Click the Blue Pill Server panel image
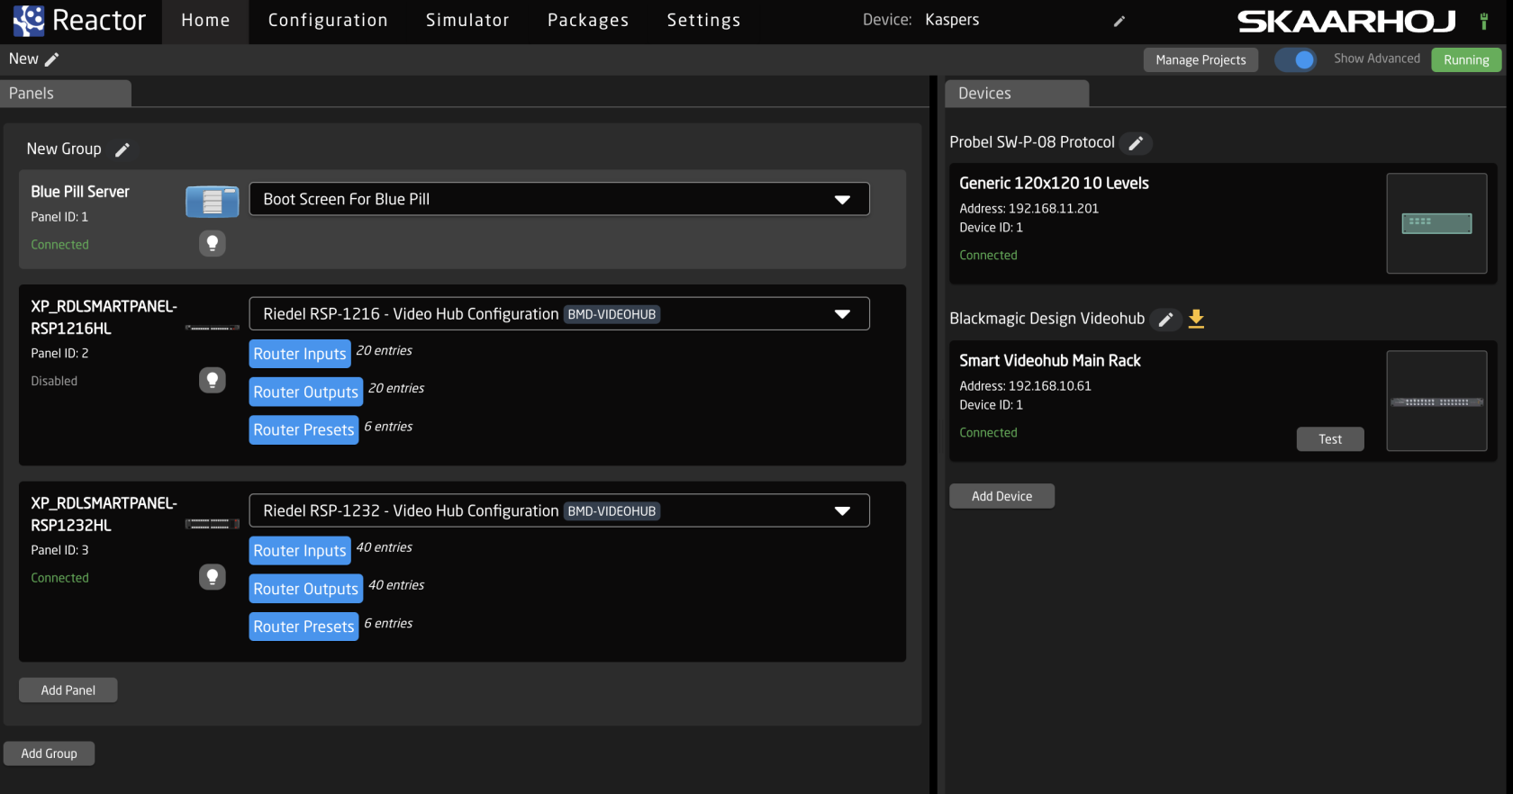The height and width of the screenshot is (794, 1513). [212, 202]
